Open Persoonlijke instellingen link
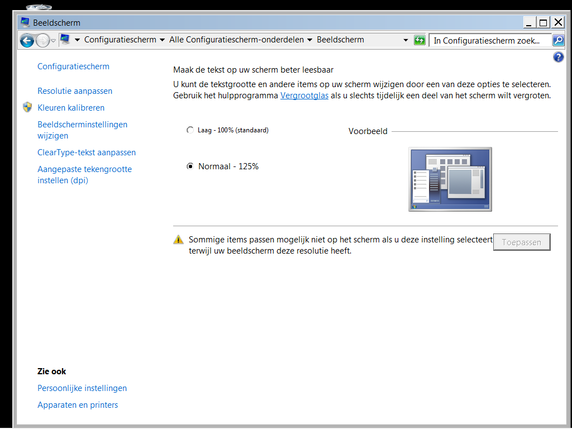Viewport: 572px width, 429px height. tap(82, 388)
